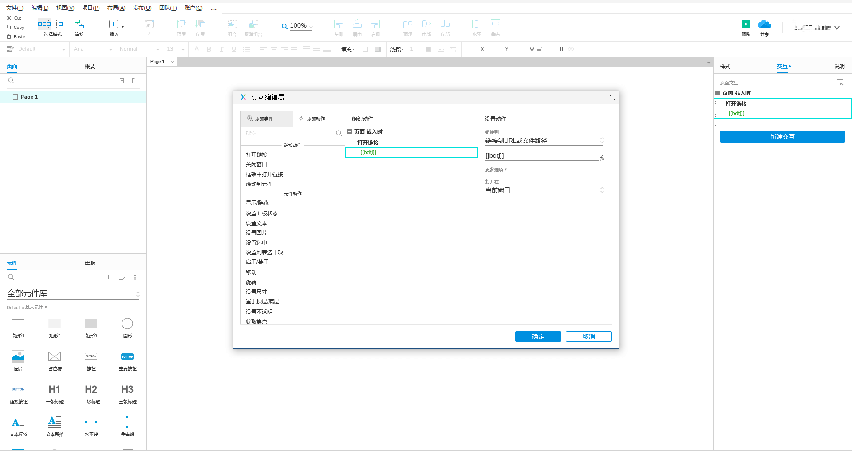Click the select-target icon beside 页面交互

(840, 83)
